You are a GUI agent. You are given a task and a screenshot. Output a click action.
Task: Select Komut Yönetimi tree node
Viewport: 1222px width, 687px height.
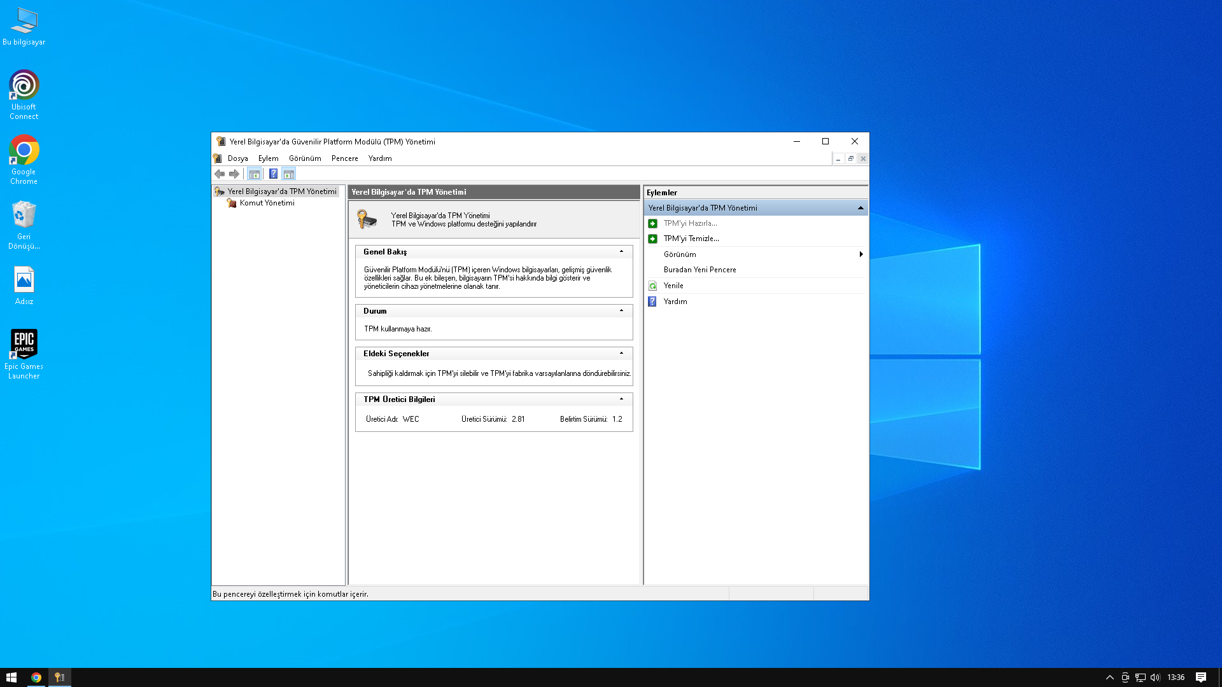pos(267,203)
